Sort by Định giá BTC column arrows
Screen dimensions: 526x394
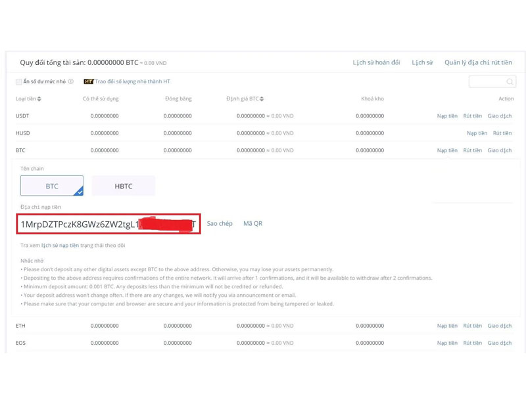pos(262,99)
